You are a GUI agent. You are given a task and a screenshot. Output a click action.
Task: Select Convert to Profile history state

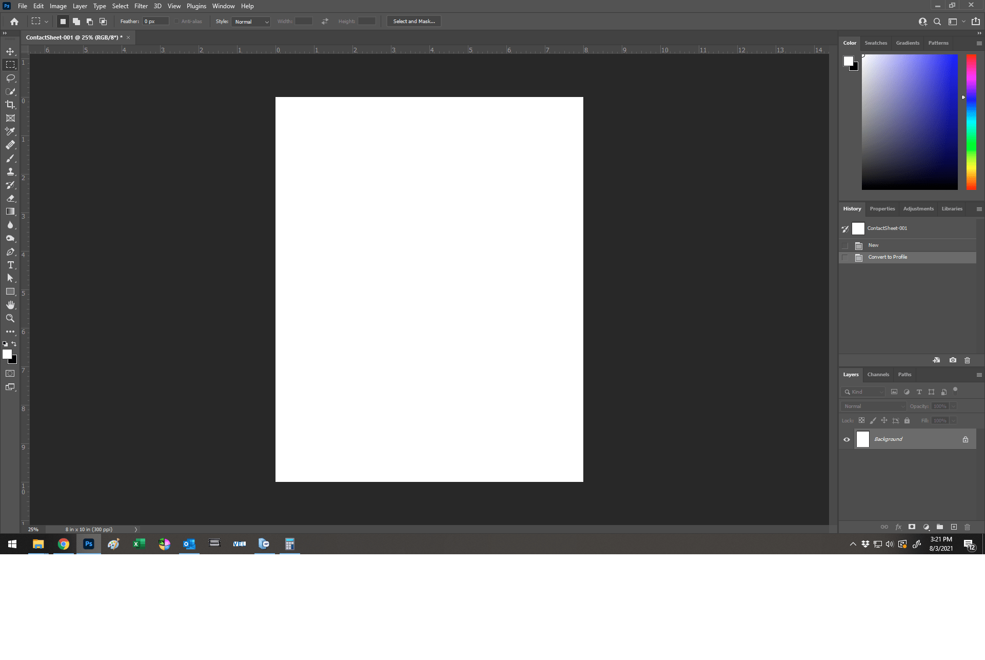click(888, 257)
